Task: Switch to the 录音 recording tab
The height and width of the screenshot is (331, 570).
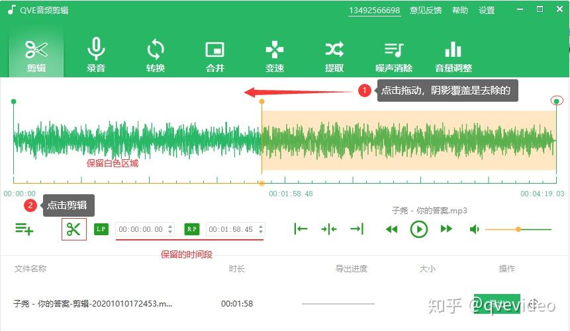Action: (x=96, y=55)
